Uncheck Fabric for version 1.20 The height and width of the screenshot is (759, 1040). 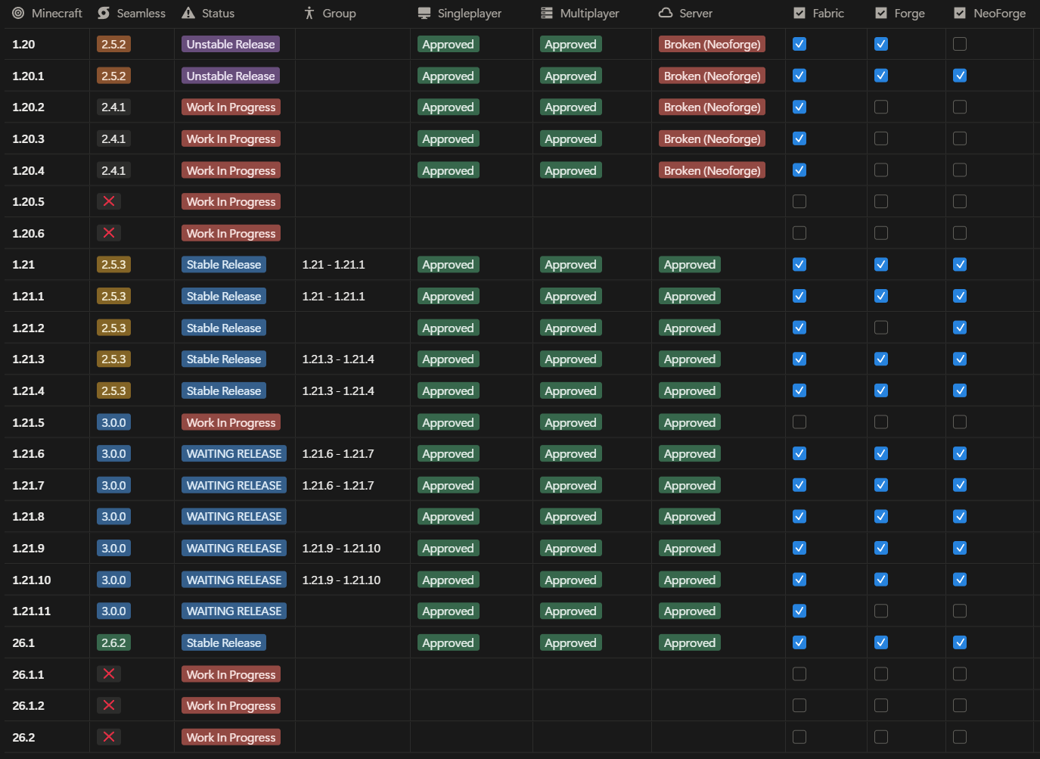(799, 44)
